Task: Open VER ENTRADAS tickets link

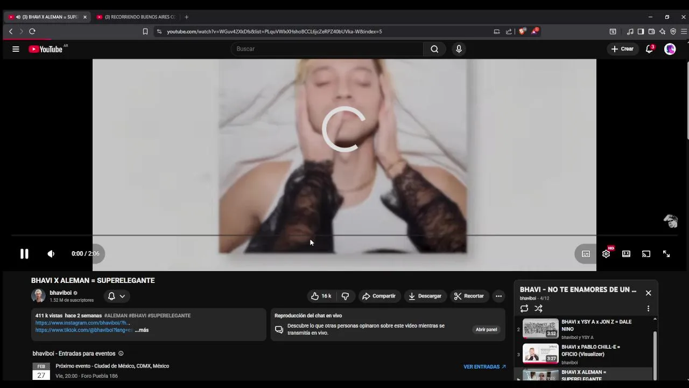Action: (484, 366)
